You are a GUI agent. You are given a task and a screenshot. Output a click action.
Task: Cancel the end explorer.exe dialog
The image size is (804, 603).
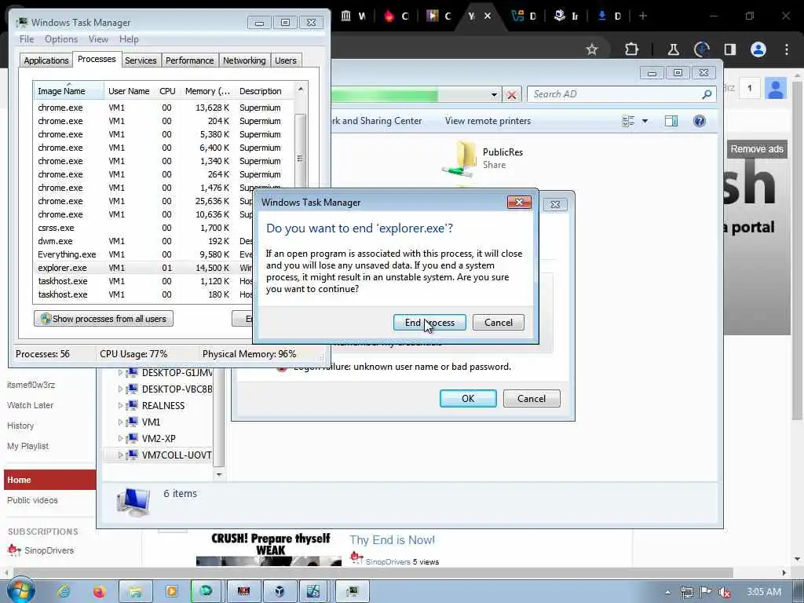tap(499, 323)
